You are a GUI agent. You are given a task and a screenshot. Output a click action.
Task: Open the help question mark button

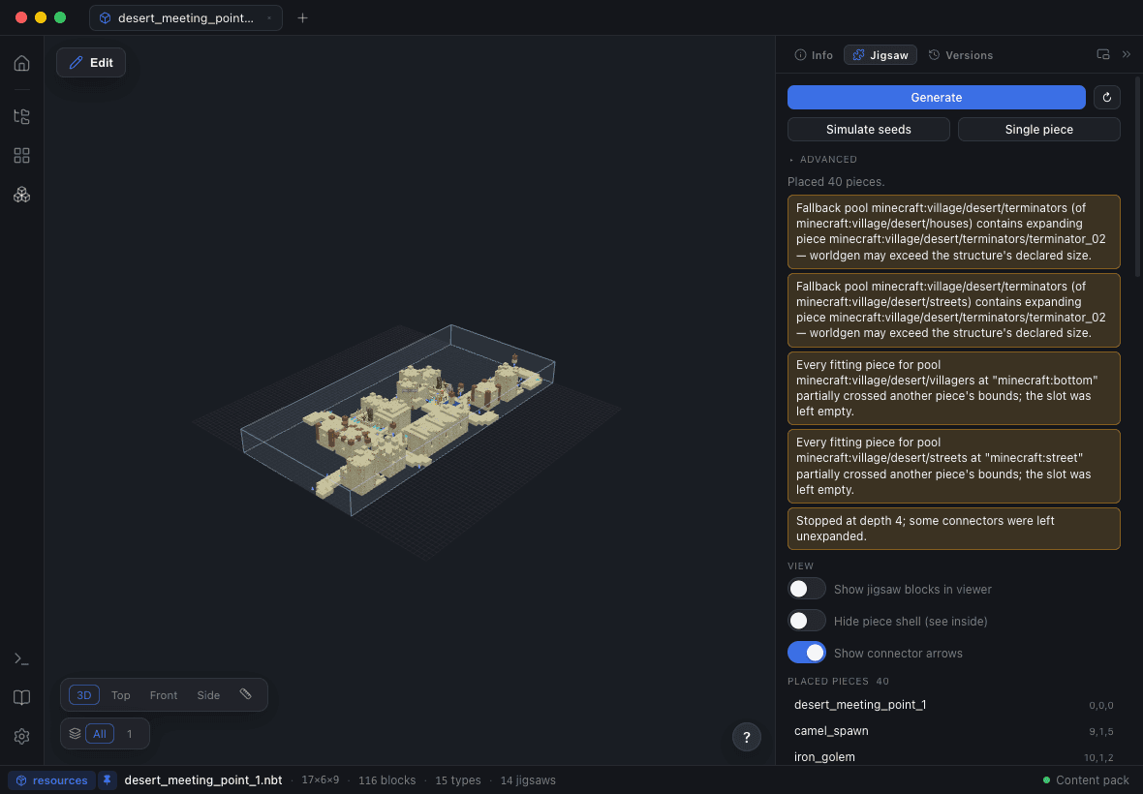point(747,737)
